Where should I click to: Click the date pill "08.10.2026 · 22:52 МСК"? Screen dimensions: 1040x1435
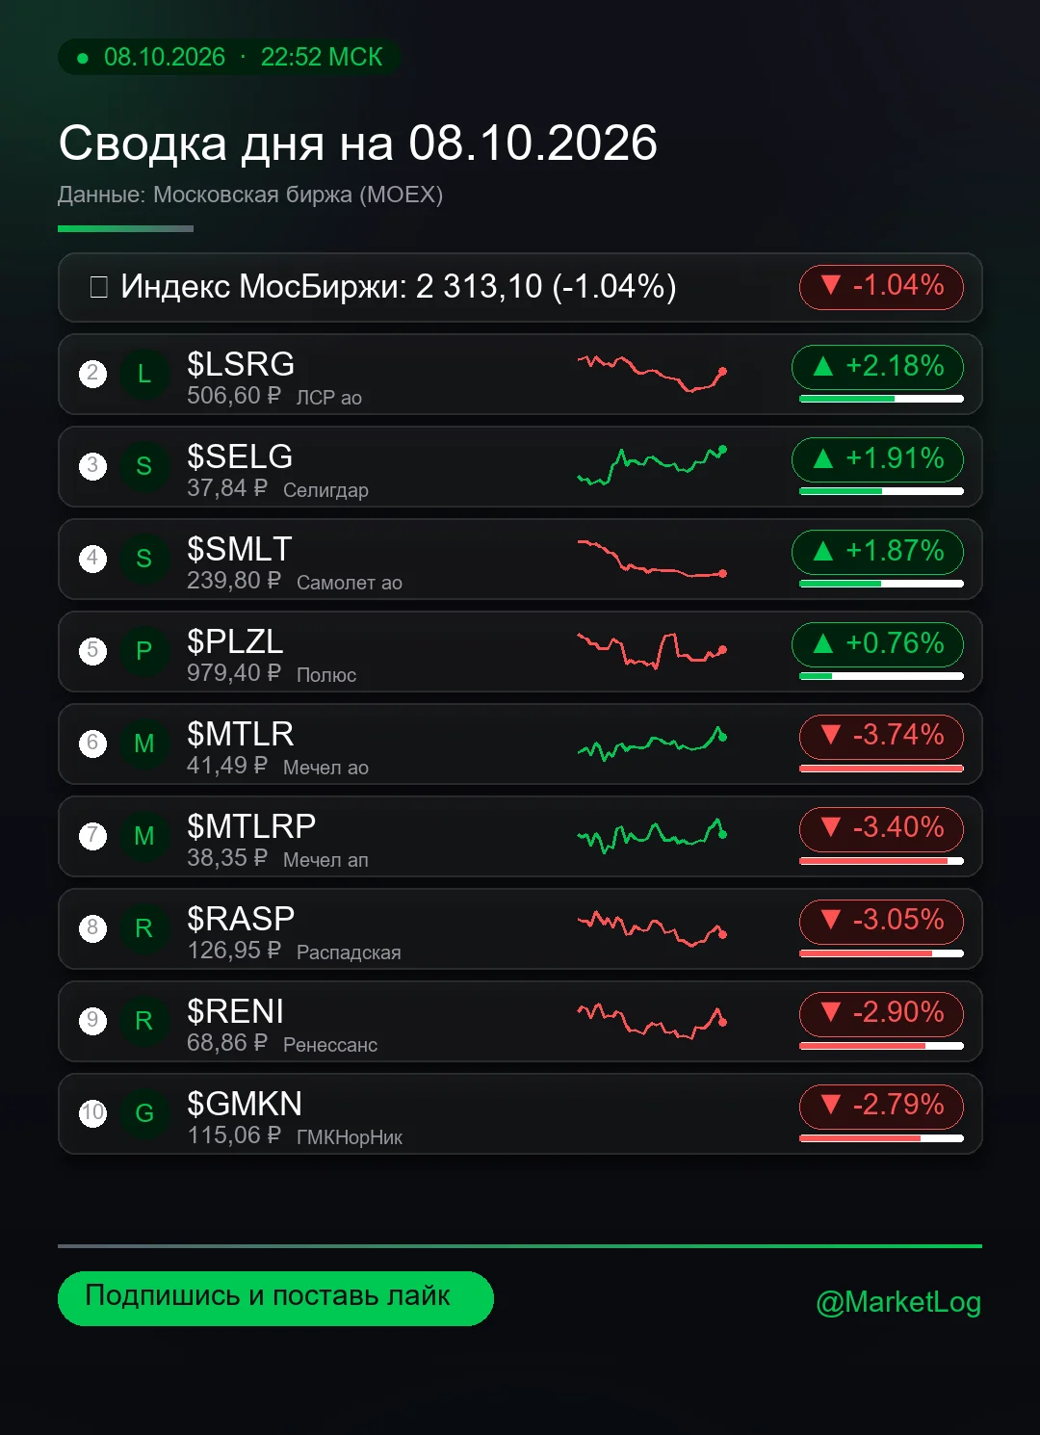click(x=230, y=58)
